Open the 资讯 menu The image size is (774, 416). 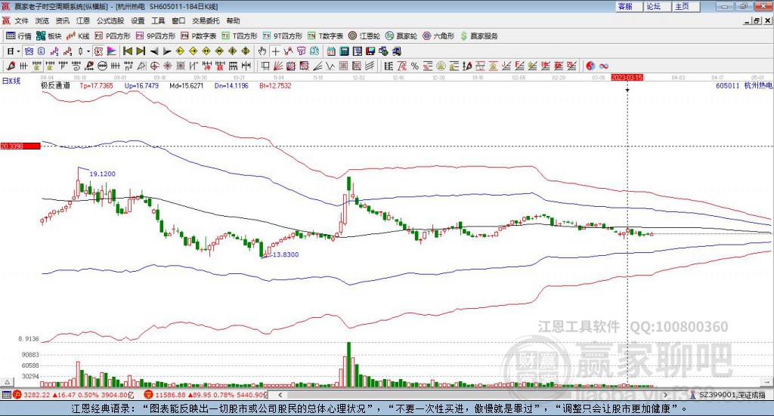click(62, 20)
